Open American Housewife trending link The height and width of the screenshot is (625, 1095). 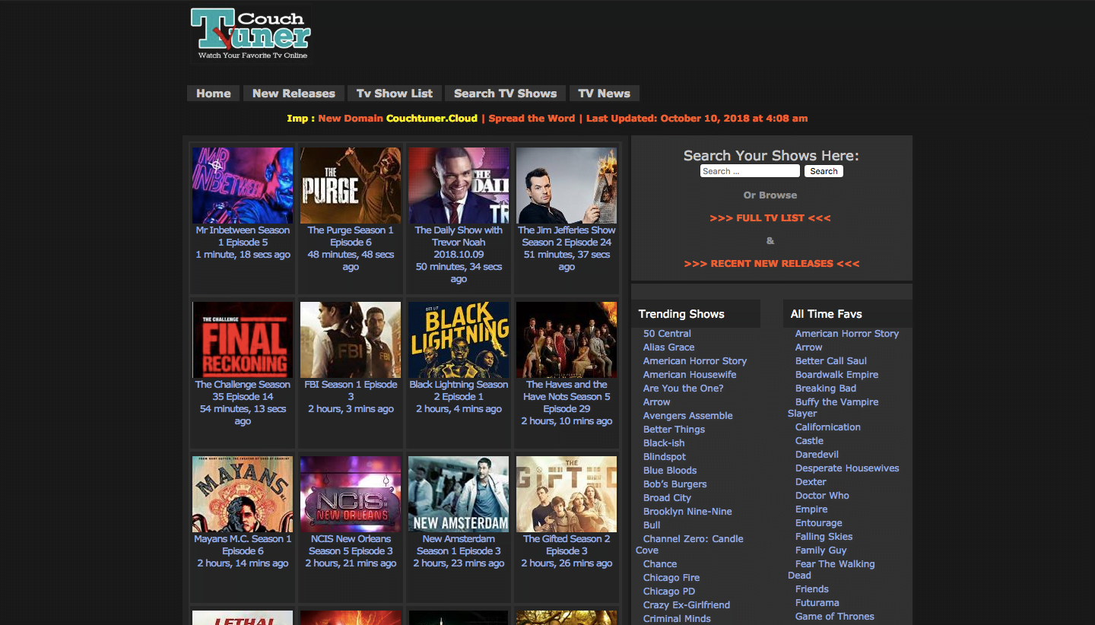(x=690, y=375)
